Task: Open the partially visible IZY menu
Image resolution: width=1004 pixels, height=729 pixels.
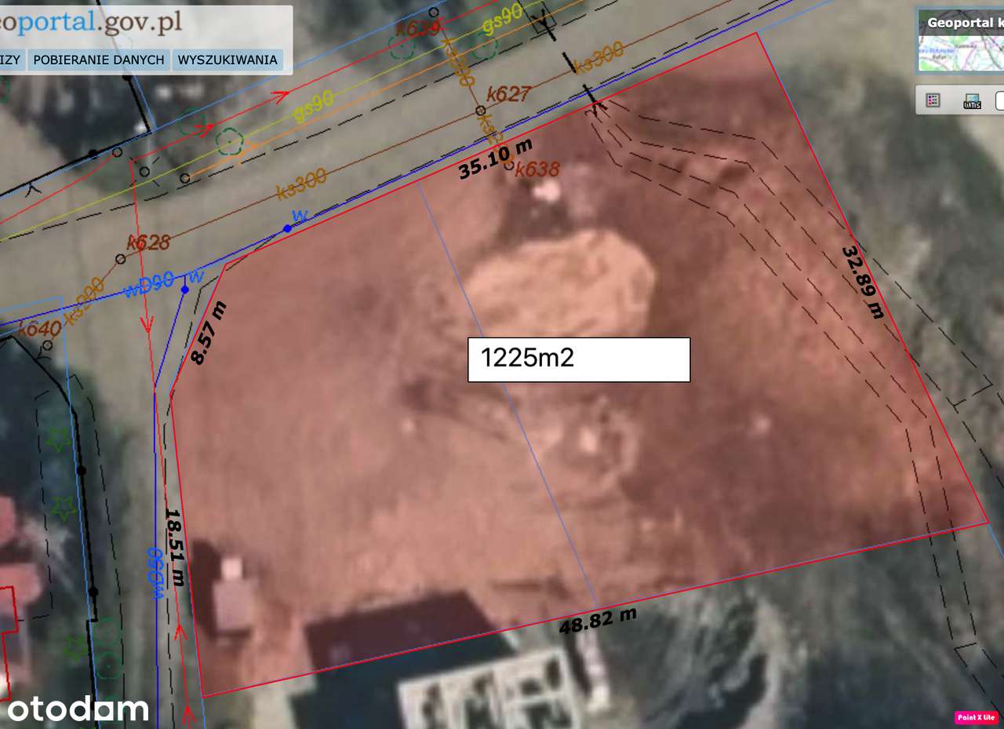Action: (11, 60)
